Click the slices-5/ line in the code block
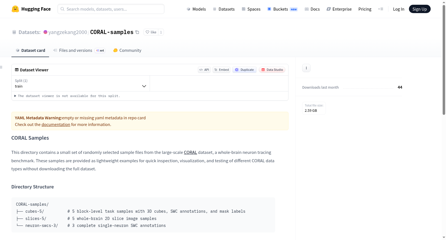This screenshot has height=240, width=446. click(86, 219)
